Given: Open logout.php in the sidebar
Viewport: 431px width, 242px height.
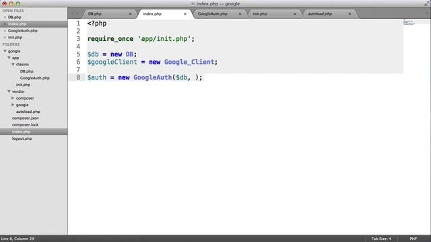Looking at the screenshot, I should pyautogui.click(x=22, y=138).
